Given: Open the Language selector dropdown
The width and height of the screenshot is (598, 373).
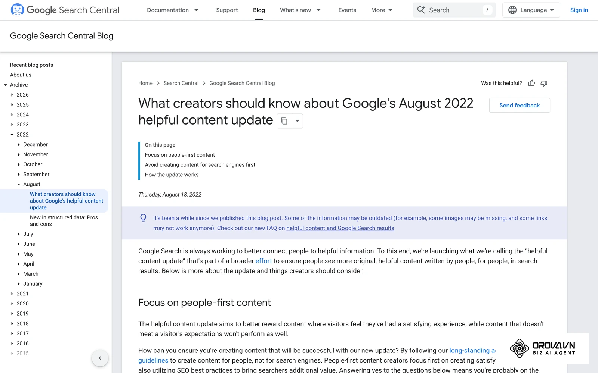Looking at the screenshot, I should click(531, 10).
